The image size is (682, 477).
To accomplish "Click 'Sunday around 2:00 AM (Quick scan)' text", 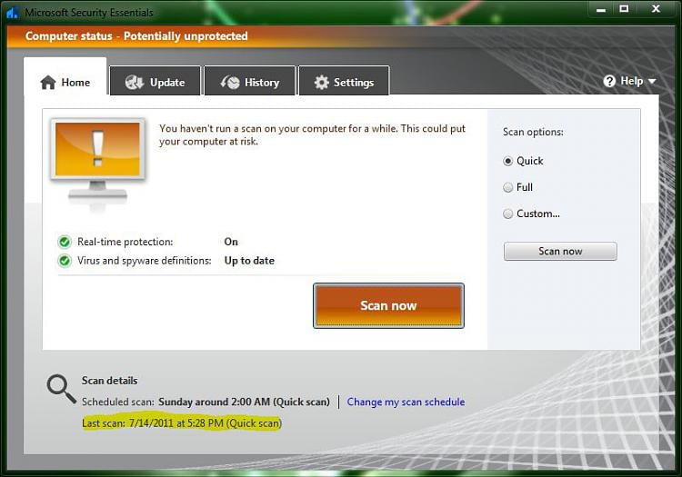I will coord(244,402).
